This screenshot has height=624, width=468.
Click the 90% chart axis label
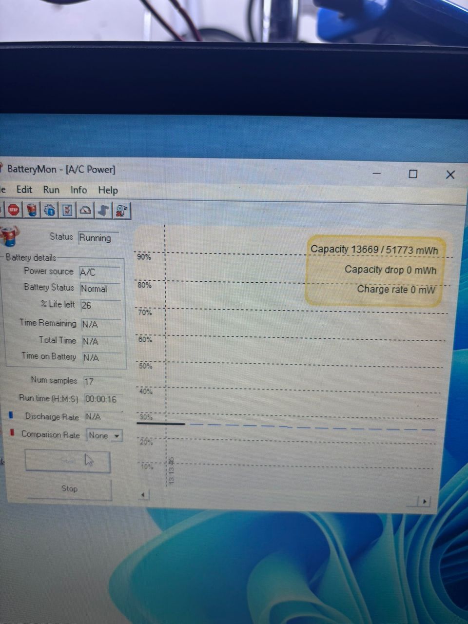pos(144,256)
